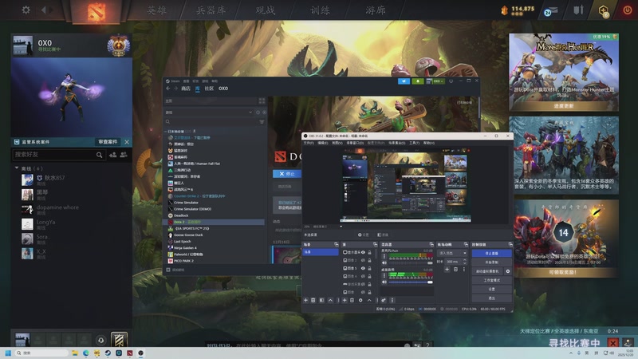Click the add friend icon beside friend search

coord(112,155)
